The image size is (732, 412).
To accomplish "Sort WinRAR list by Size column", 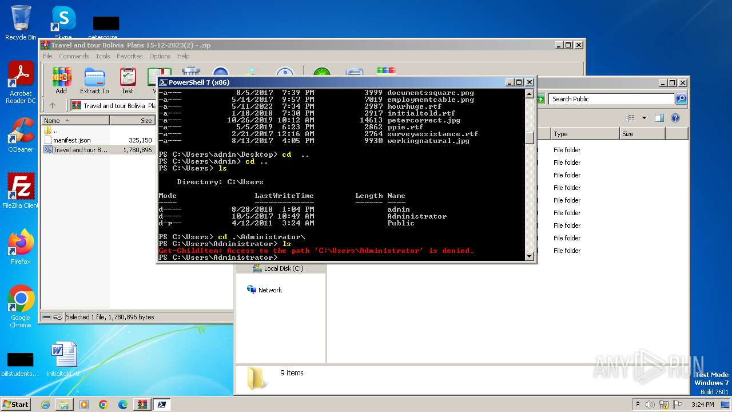I will pyautogui.click(x=132, y=121).
